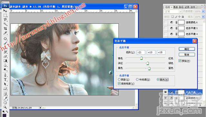Click the 确定 OK button
Viewport: 206px width, 117px height.
click(x=187, y=49)
